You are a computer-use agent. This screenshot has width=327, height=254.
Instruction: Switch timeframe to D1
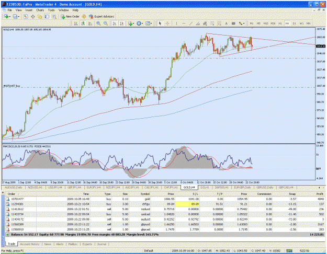(x=294, y=24)
